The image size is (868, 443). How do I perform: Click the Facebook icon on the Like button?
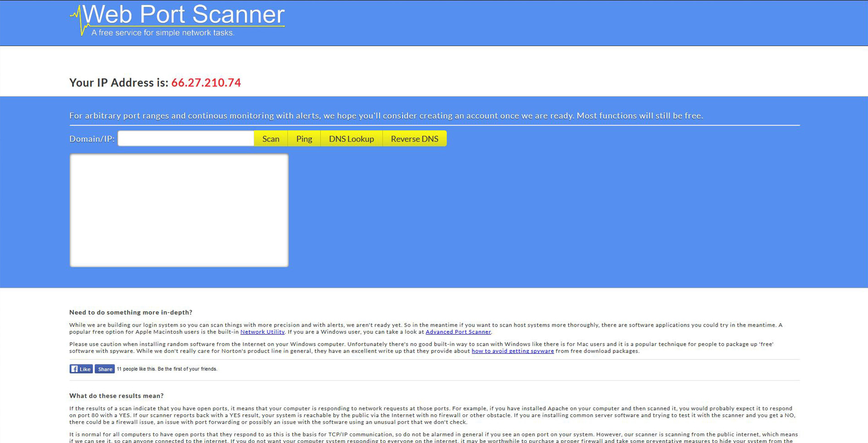(x=75, y=369)
